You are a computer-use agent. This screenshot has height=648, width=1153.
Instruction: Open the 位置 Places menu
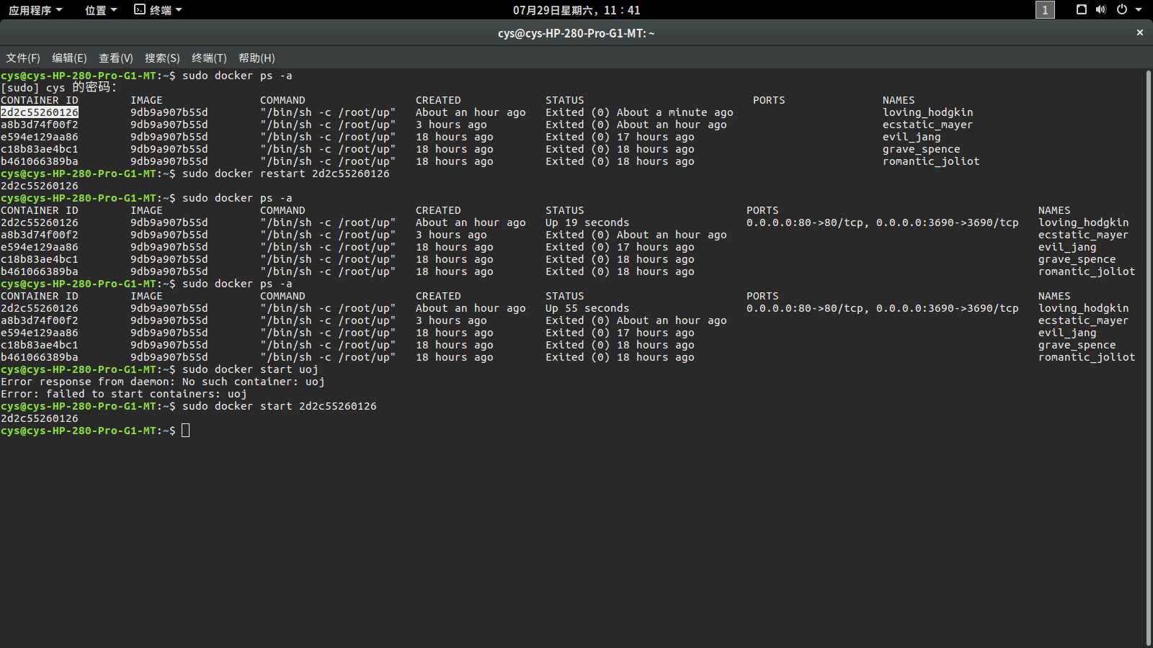pos(101,10)
